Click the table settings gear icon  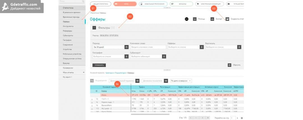pos(242,118)
